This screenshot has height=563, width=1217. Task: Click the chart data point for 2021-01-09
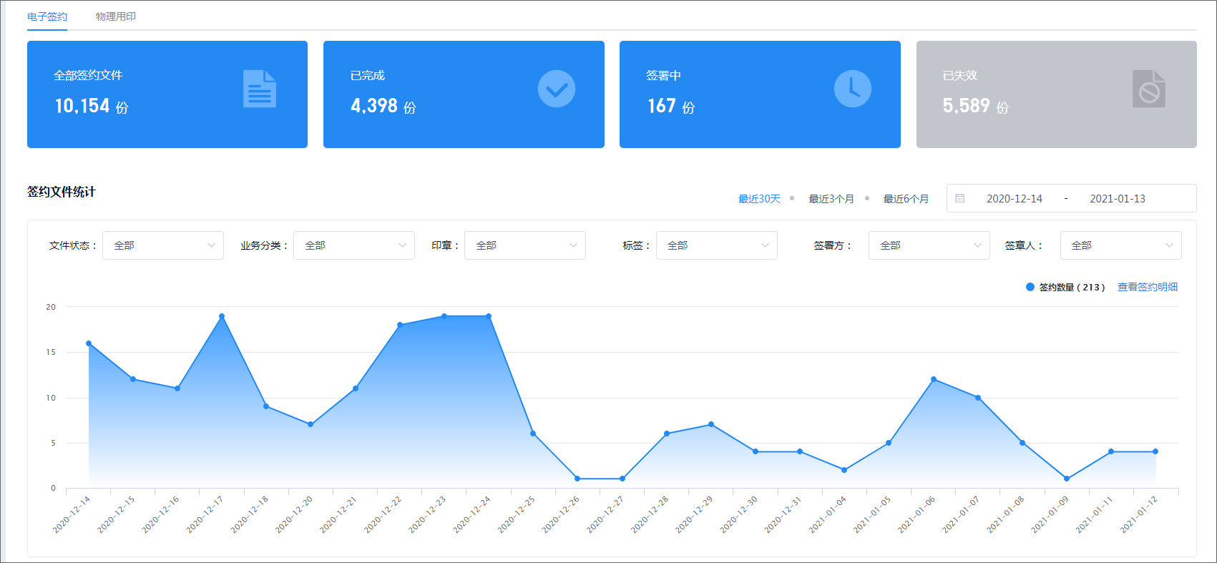click(x=1067, y=479)
